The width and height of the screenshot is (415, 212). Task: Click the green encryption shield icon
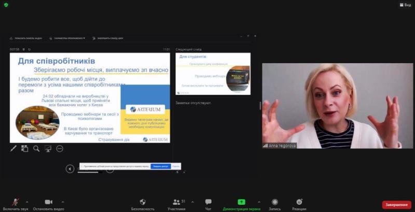click(6, 5)
